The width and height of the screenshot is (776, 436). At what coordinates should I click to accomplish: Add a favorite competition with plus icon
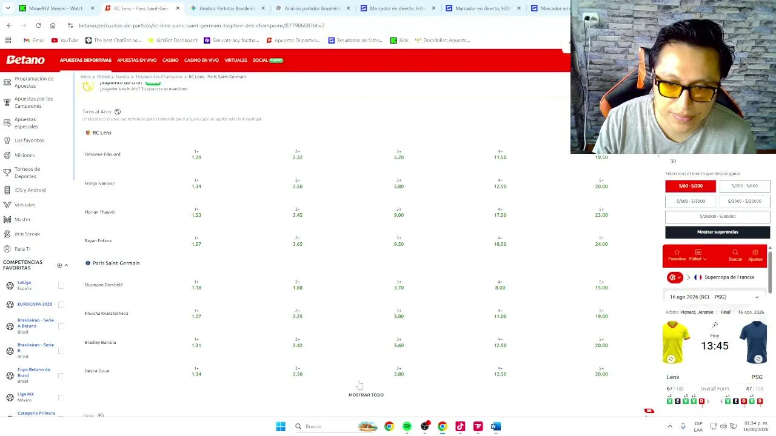(59, 265)
